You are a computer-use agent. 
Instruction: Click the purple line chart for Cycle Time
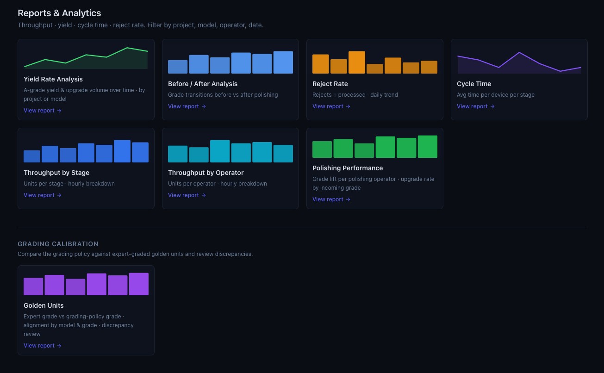[x=519, y=62]
